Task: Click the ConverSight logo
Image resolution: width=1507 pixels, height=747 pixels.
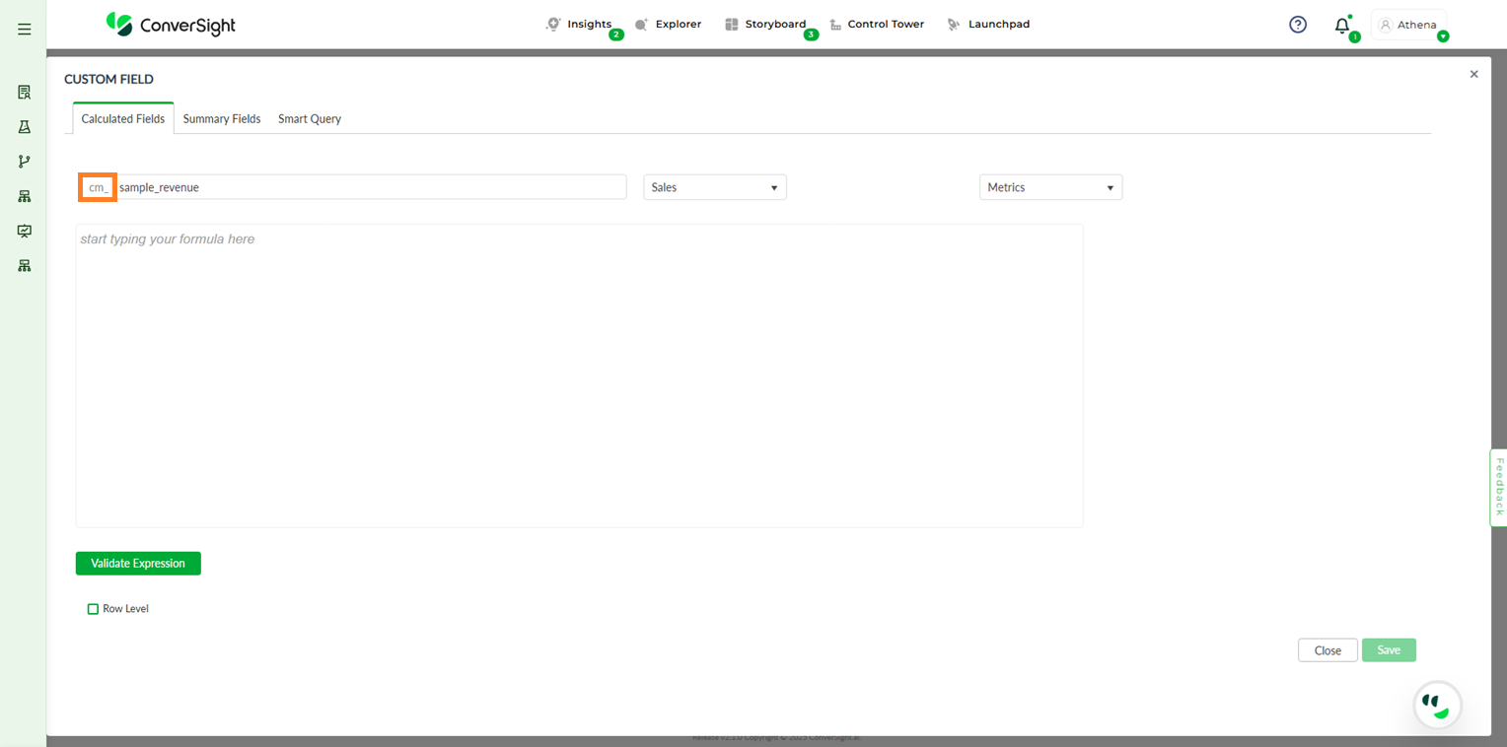Action: click(172, 25)
